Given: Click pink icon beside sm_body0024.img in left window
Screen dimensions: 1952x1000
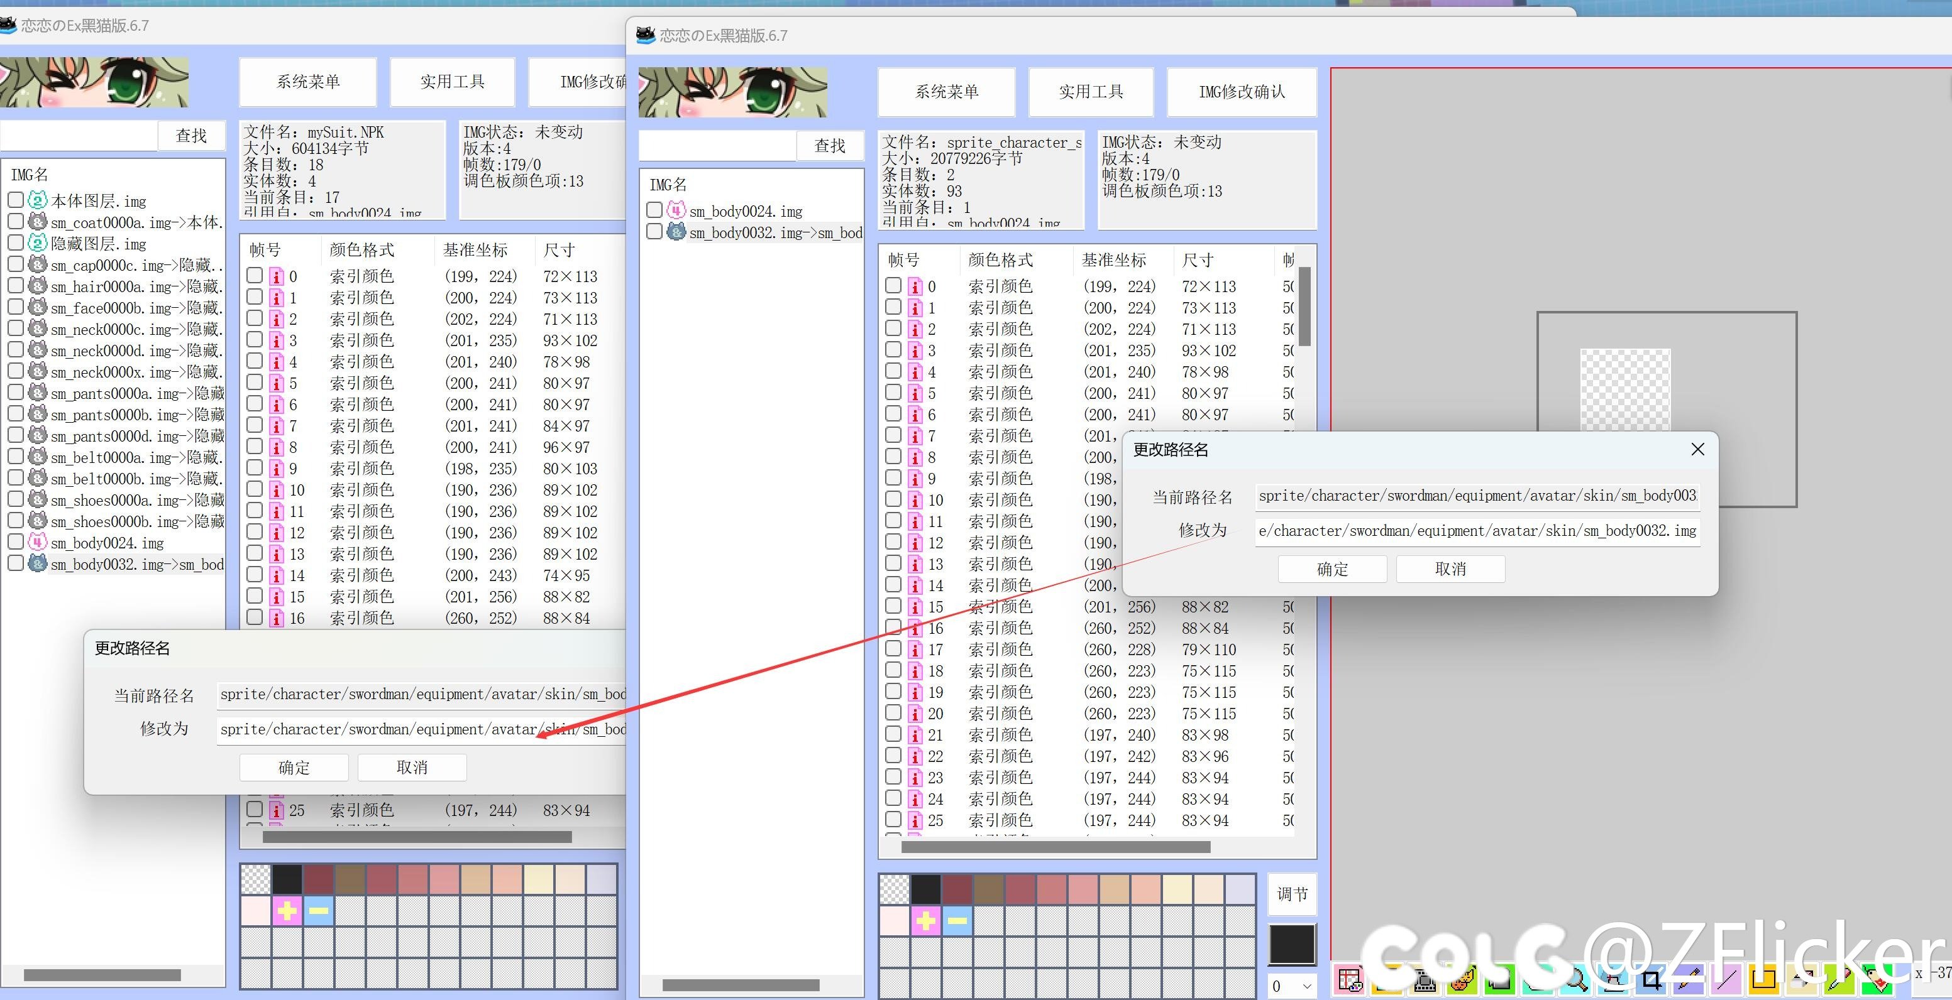Looking at the screenshot, I should click(38, 542).
